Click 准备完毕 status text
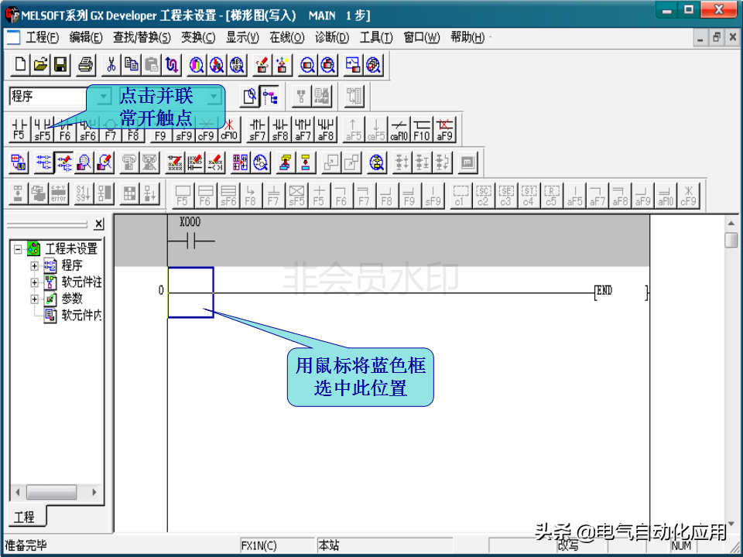The width and height of the screenshot is (743, 557). [x=26, y=545]
